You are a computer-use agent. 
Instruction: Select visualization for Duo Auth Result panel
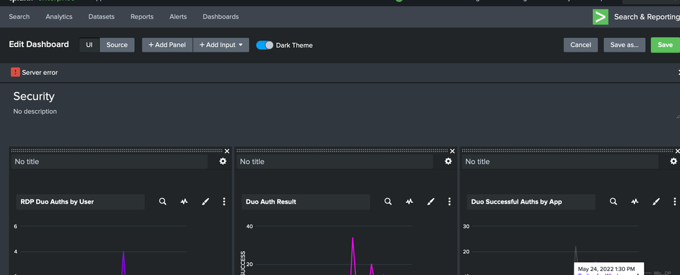409,201
